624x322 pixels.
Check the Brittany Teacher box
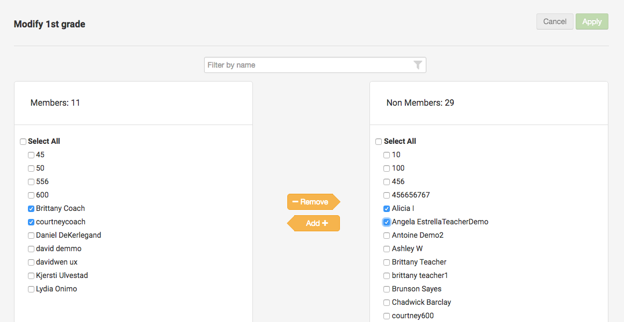click(x=387, y=262)
